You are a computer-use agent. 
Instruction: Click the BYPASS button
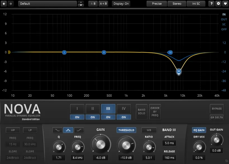217,109
